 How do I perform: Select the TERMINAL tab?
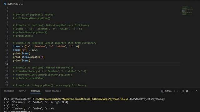pos(35,91)
